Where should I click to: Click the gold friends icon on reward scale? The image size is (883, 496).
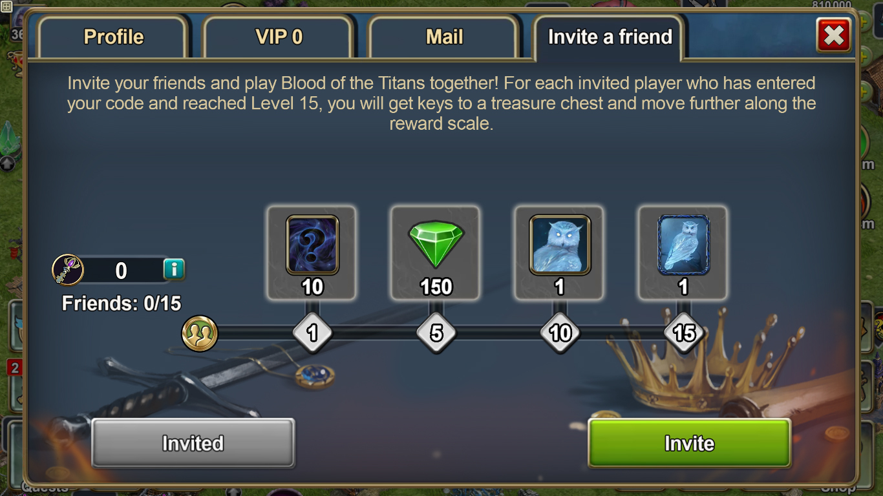tap(200, 333)
